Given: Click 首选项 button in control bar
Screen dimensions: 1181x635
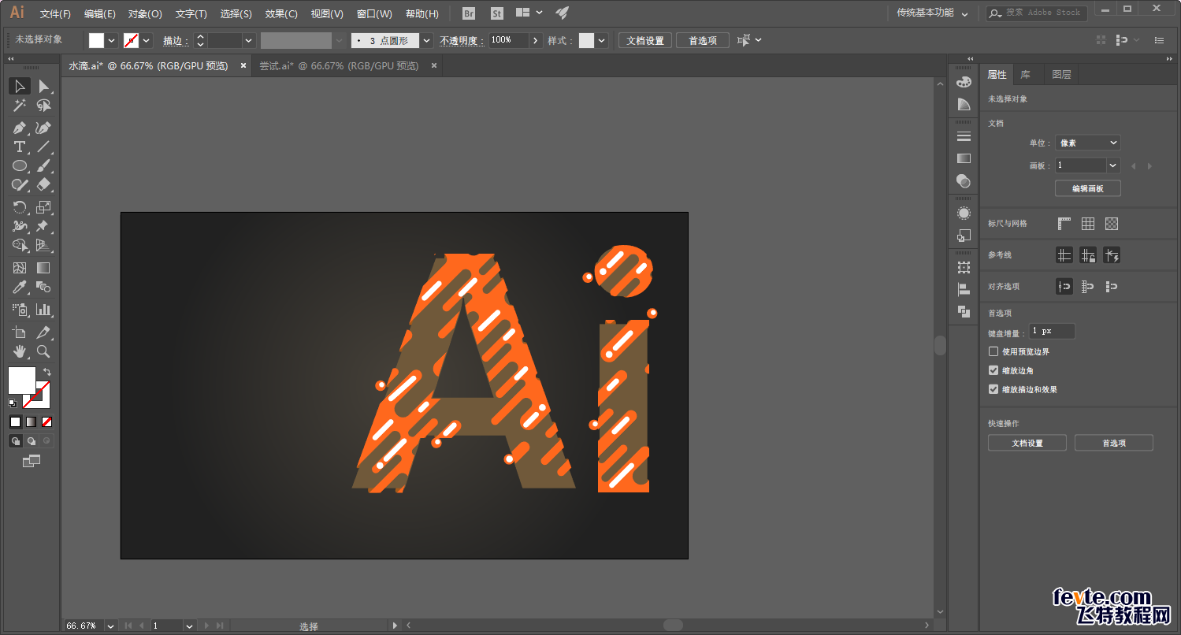Looking at the screenshot, I should tap(703, 40).
